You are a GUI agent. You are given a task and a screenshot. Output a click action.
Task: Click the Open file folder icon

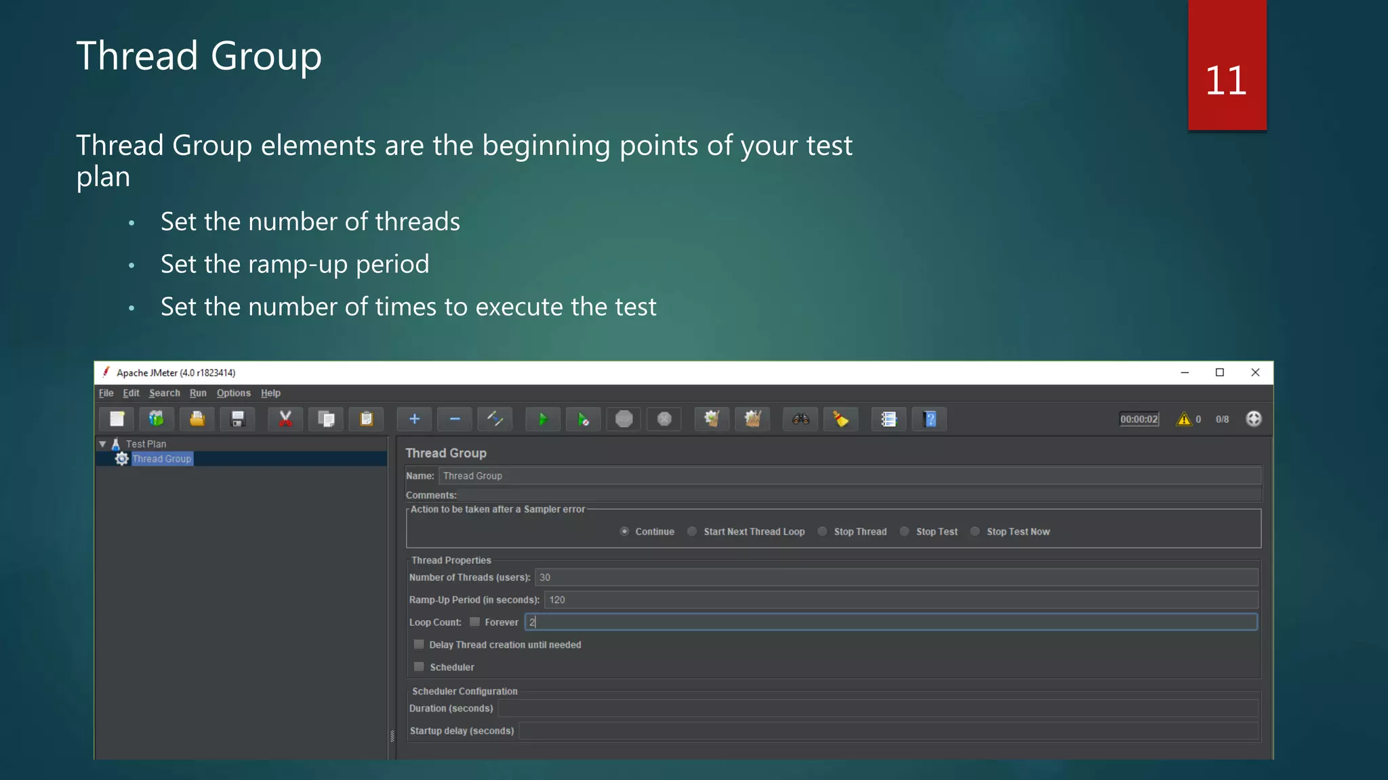(197, 419)
